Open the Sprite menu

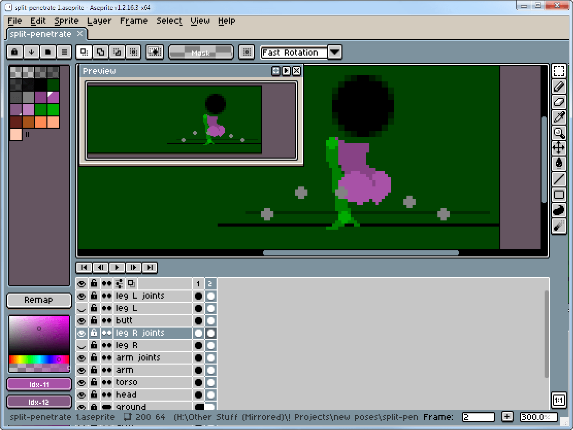(67, 21)
